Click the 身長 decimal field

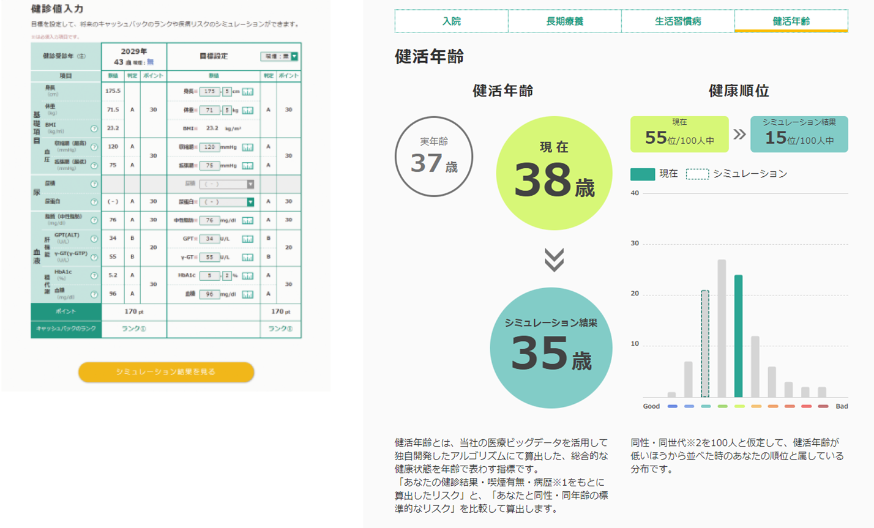coord(227,92)
